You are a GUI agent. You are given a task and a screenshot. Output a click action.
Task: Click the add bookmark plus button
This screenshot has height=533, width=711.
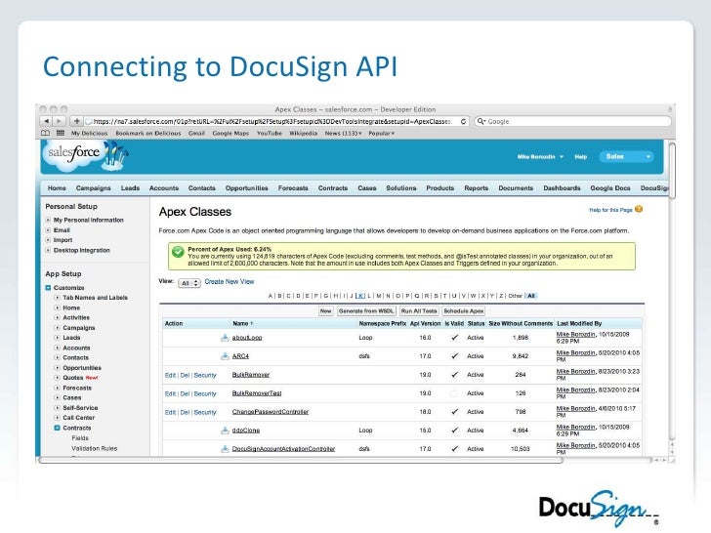coord(76,121)
